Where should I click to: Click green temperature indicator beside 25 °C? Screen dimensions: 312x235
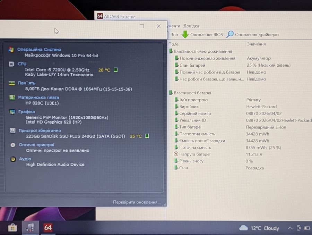click(147, 136)
